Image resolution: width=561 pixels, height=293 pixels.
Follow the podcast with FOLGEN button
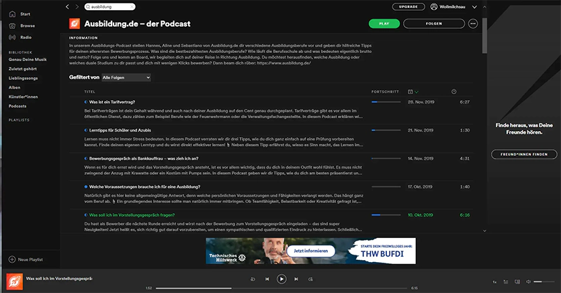(x=433, y=24)
